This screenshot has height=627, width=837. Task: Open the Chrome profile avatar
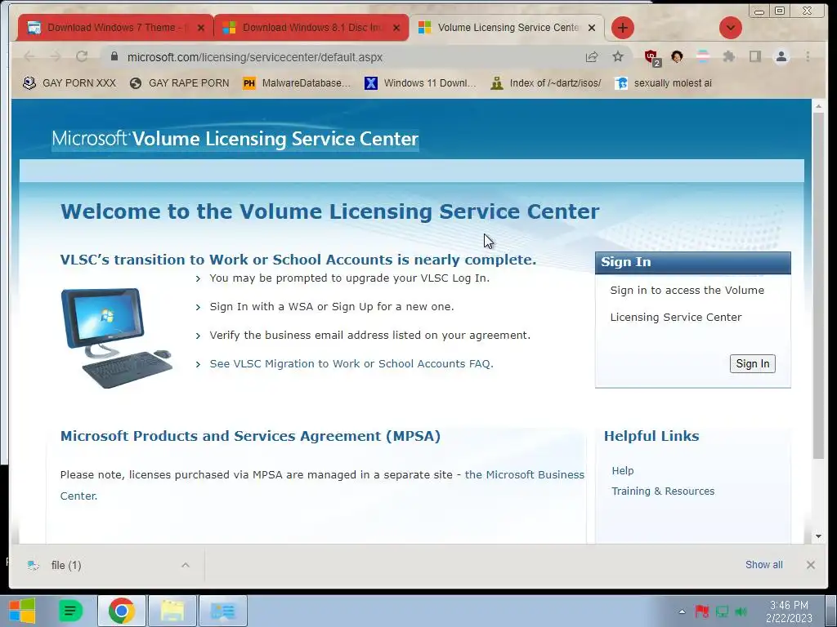pos(781,56)
